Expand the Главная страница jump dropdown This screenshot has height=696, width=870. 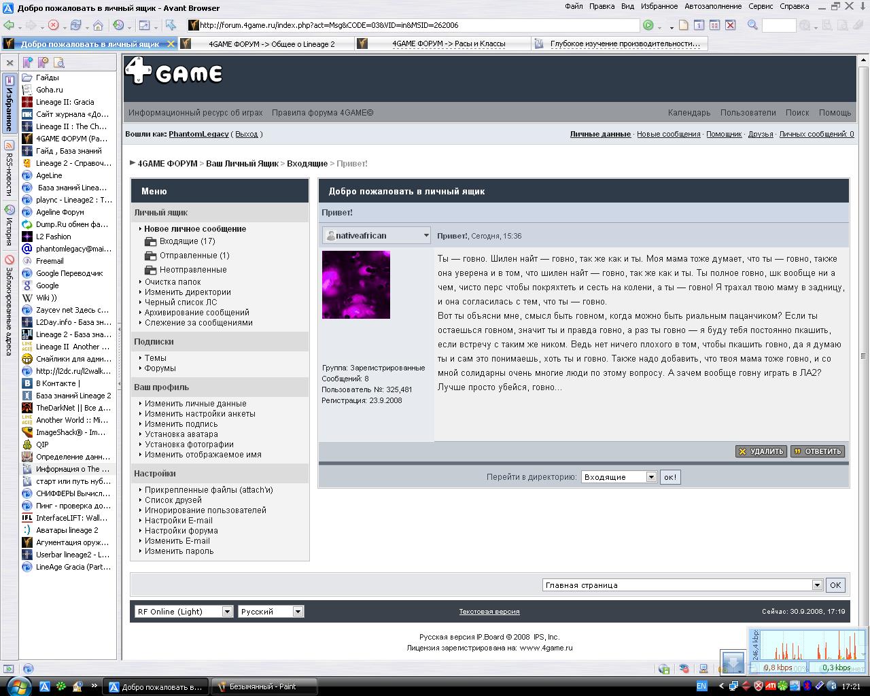pos(817,585)
